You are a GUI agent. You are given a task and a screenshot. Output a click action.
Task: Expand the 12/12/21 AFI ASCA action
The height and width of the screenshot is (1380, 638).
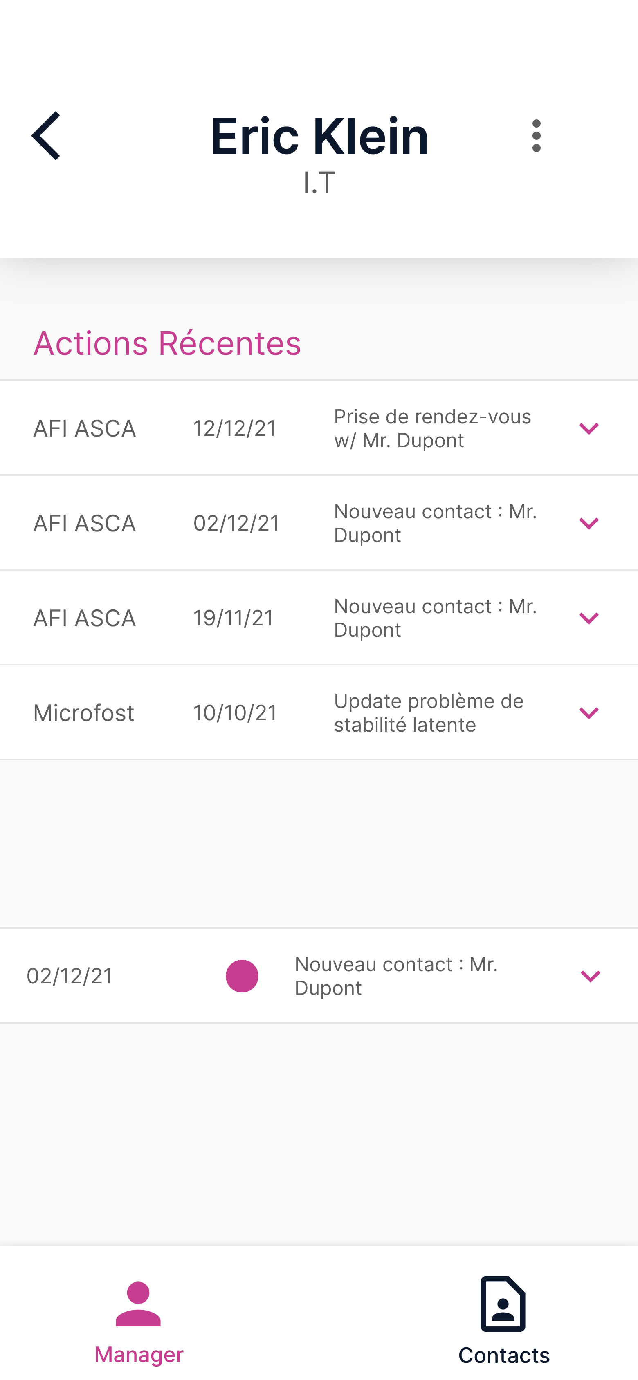[x=589, y=428]
